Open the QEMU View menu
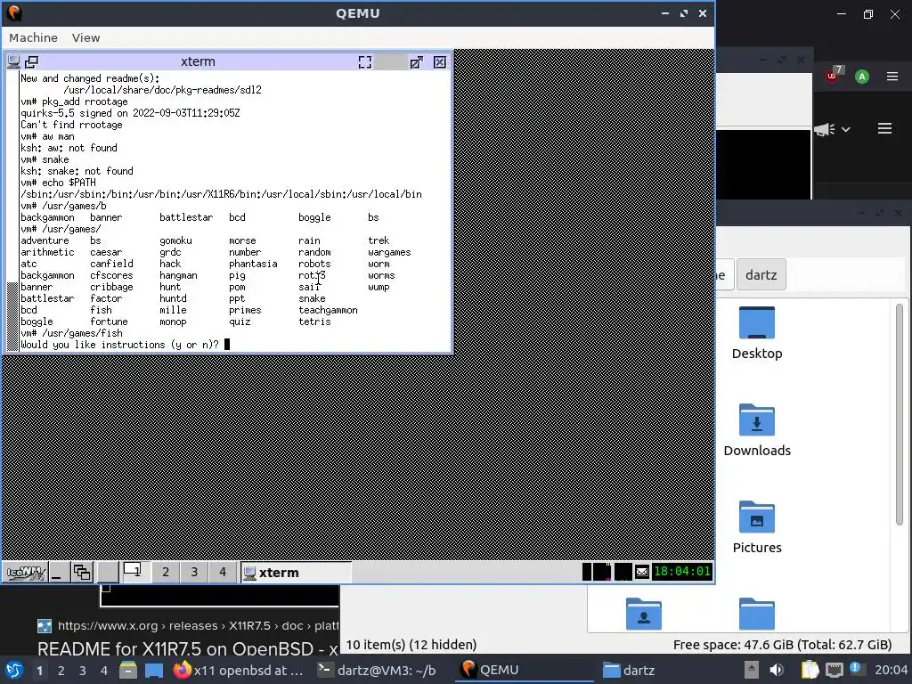 tap(85, 37)
